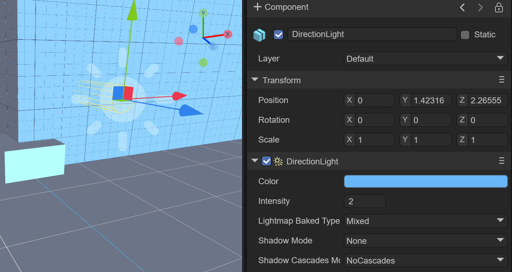Open the Transform section options menu icon
The height and width of the screenshot is (272, 512).
coord(501,80)
